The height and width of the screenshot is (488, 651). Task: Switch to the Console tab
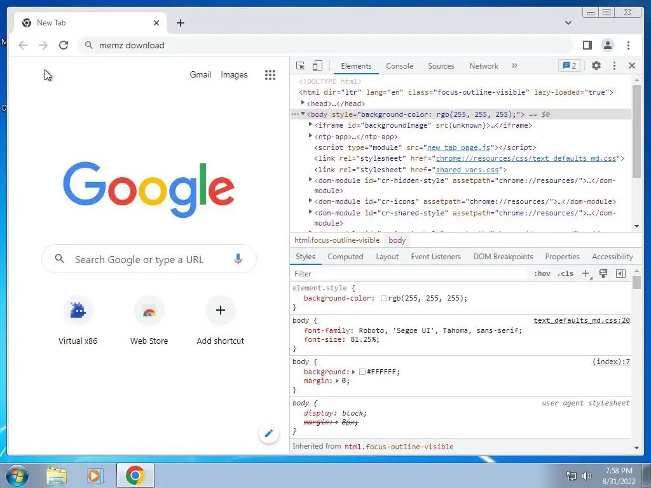point(399,66)
